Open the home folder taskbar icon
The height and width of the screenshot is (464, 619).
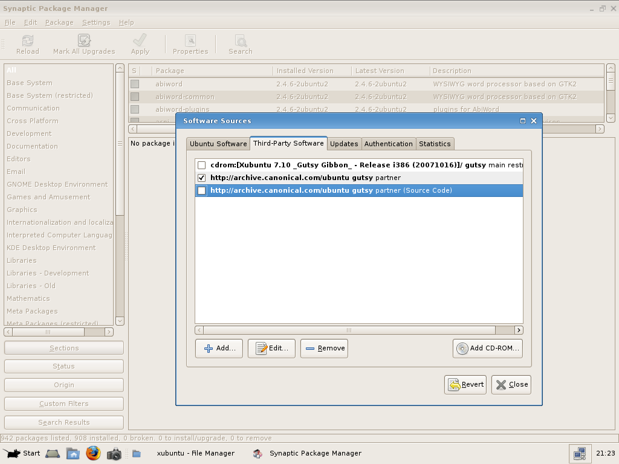click(73, 454)
